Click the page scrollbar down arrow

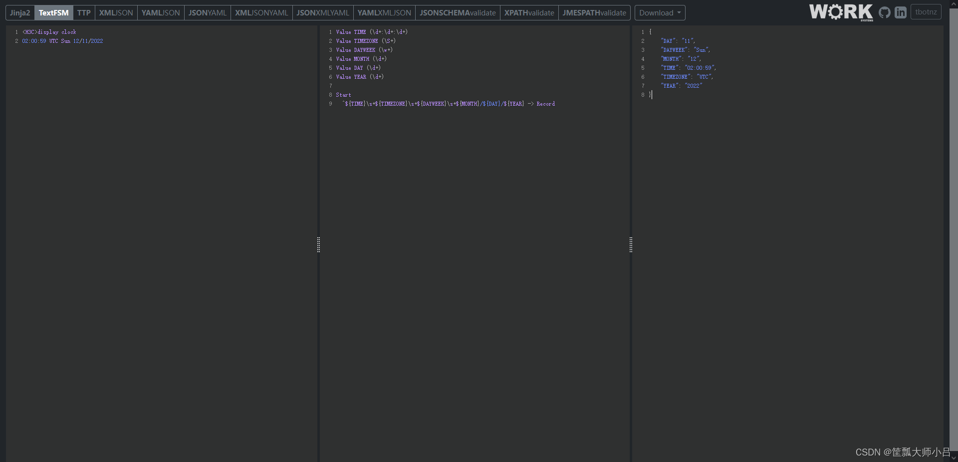coord(954,458)
